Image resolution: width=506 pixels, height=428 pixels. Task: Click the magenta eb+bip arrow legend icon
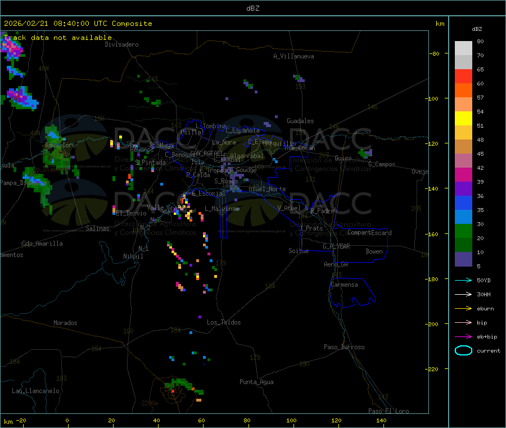tap(463, 337)
